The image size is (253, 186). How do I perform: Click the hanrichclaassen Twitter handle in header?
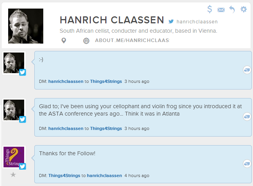197,22
